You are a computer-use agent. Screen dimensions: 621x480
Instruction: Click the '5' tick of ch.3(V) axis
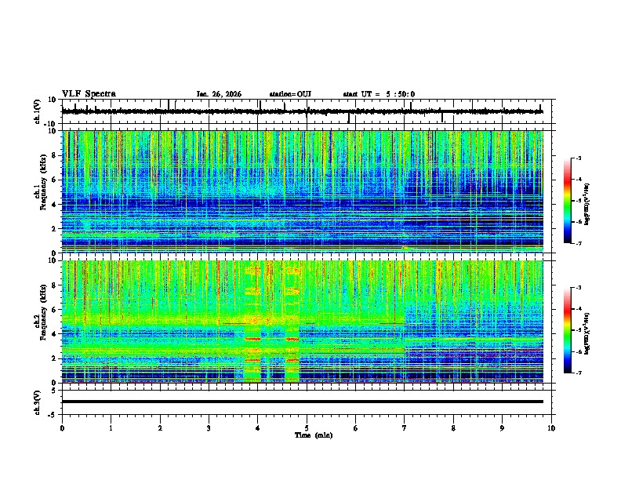55,391
